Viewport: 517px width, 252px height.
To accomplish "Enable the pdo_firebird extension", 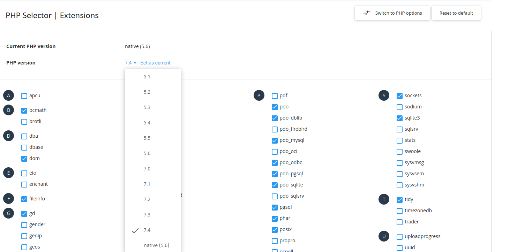I will (275, 129).
